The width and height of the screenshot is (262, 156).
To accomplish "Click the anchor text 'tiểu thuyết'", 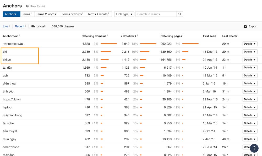I will coord(10,131).
